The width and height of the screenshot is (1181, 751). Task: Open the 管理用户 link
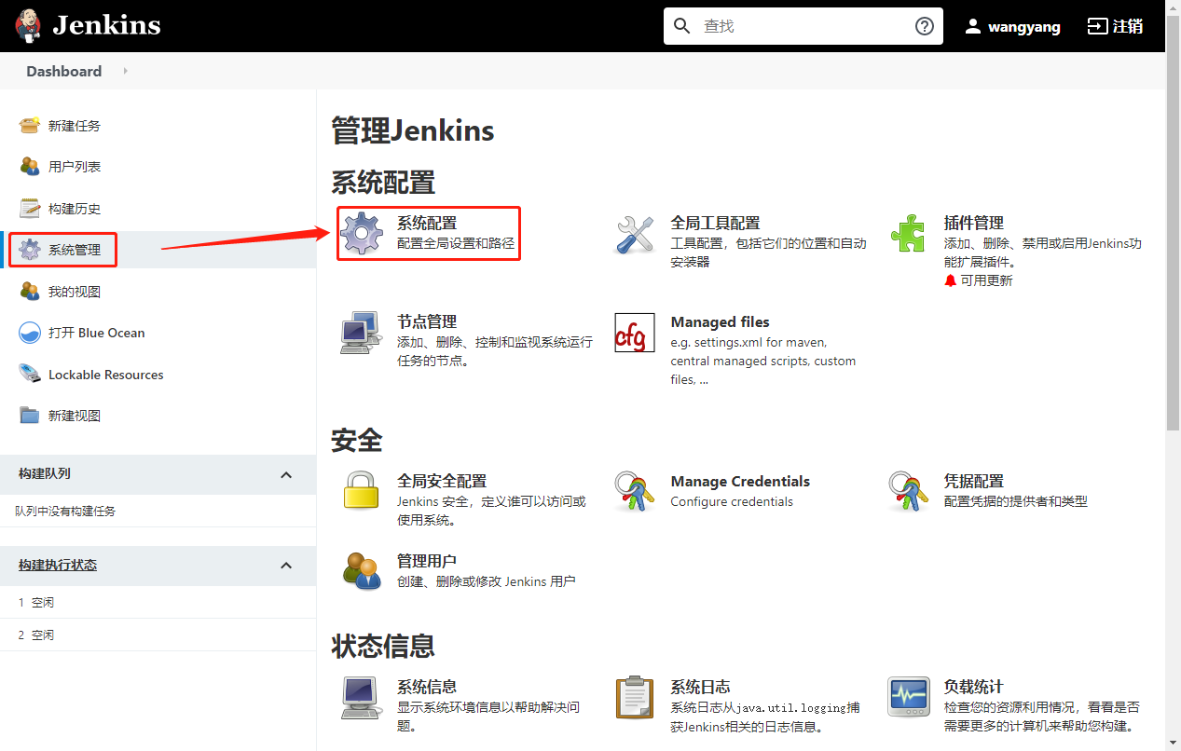[x=427, y=561]
